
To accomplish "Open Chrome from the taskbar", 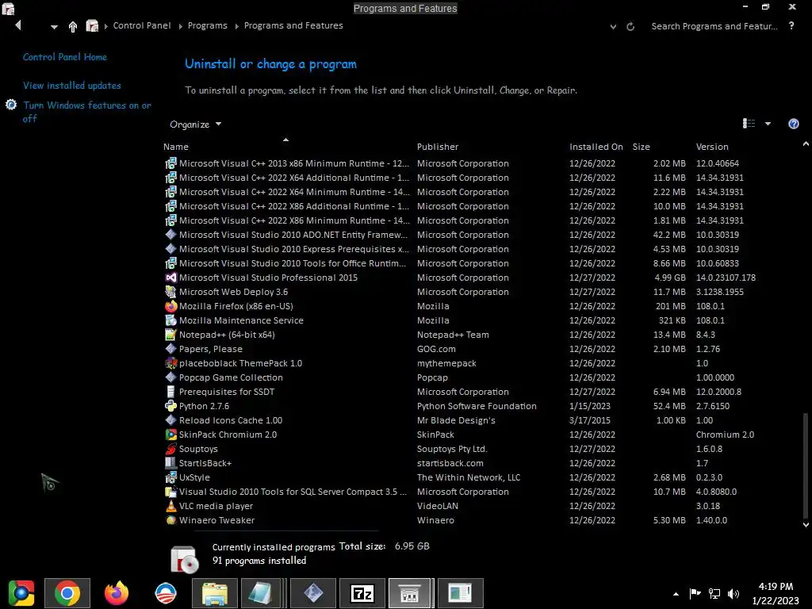I will (67, 593).
